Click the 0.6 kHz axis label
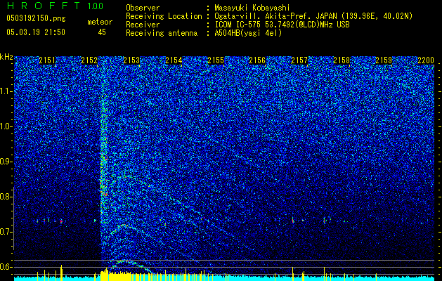Image resolution: width=442 pixels, height=281 pixels. [x=6, y=267]
